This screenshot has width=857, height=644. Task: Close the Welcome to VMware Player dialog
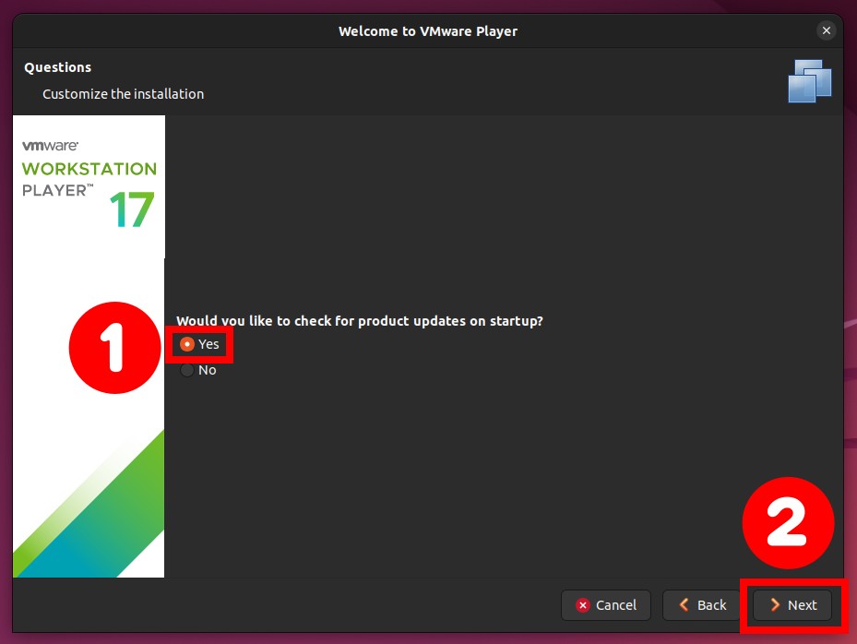point(827,30)
